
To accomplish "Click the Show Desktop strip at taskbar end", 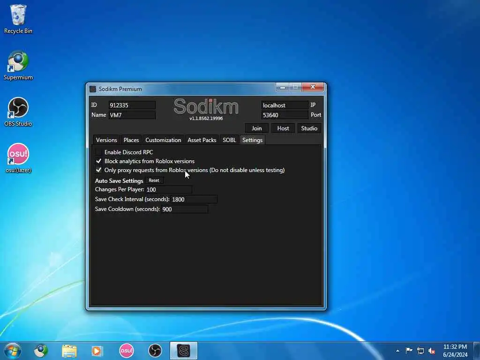I will point(477,351).
